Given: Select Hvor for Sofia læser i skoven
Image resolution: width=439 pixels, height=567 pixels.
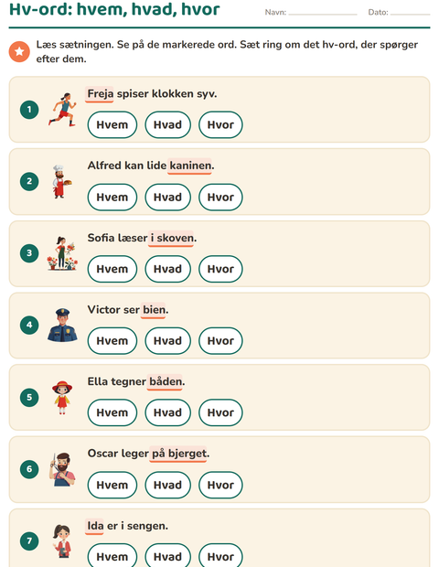Looking at the screenshot, I should (x=220, y=269).
